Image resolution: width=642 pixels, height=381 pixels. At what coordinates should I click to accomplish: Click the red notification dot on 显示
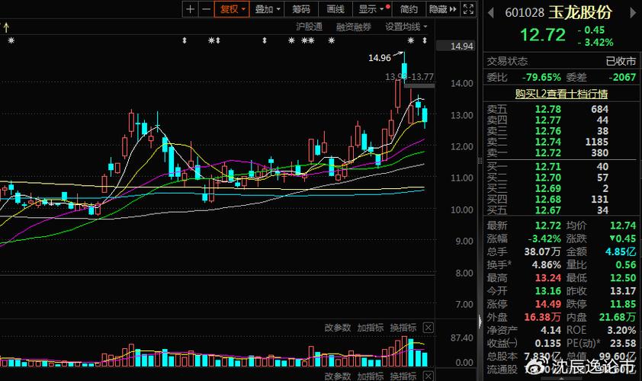(388, 6)
